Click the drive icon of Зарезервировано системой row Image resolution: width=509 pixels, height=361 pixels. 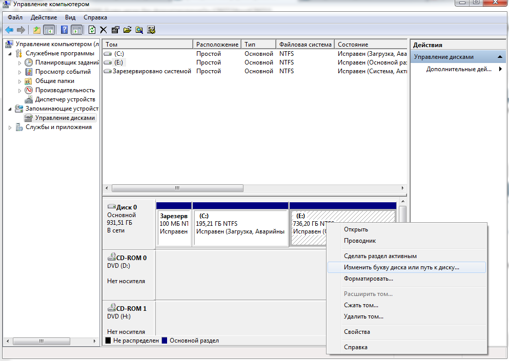(x=108, y=71)
